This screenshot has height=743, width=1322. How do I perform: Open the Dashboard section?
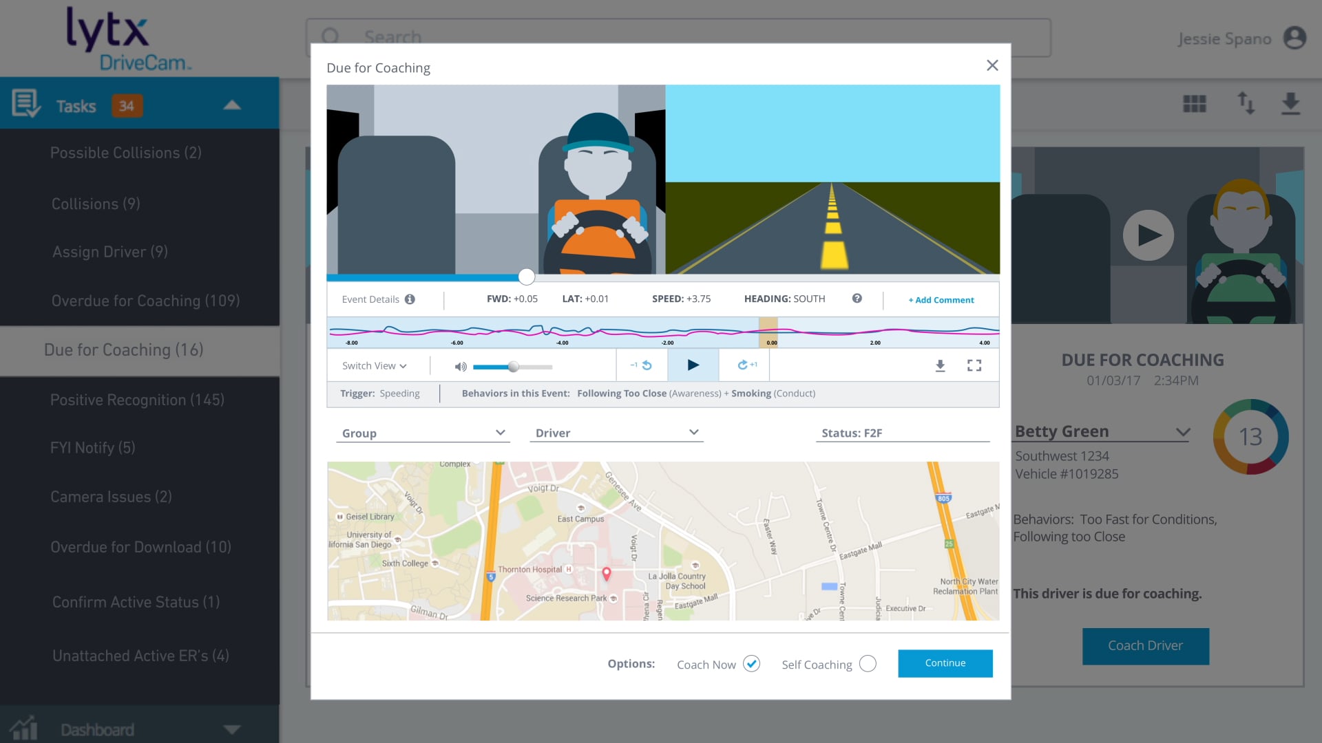click(97, 729)
